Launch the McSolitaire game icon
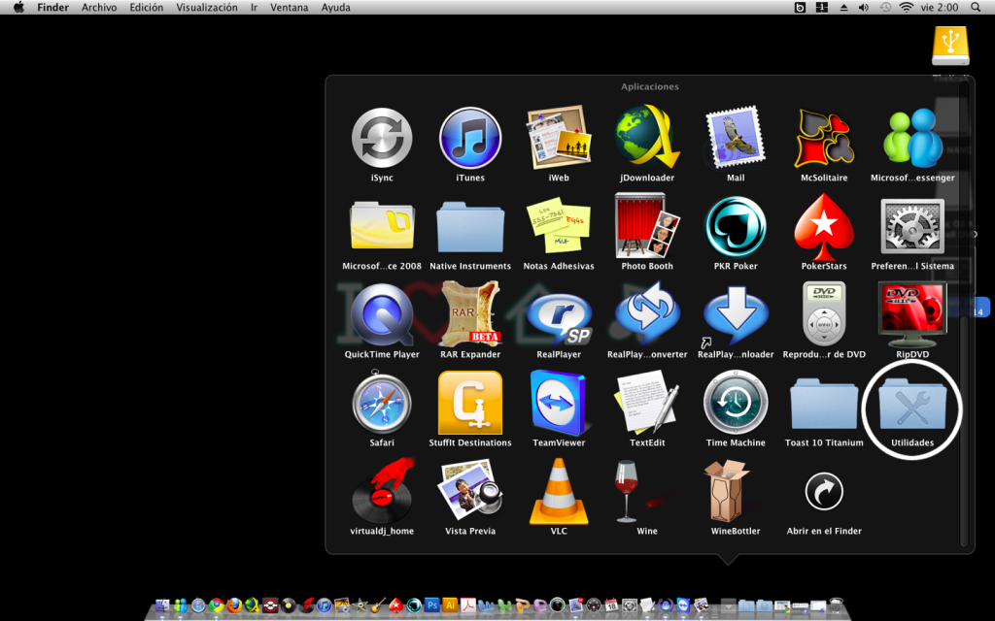The width and height of the screenshot is (995, 621). [824, 138]
